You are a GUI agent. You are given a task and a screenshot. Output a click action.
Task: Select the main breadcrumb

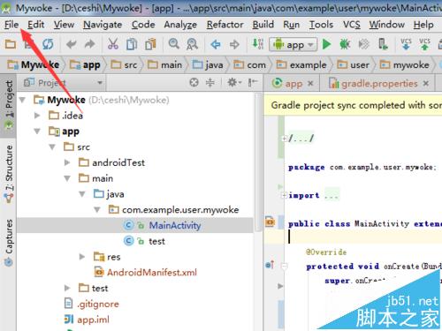(164, 64)
